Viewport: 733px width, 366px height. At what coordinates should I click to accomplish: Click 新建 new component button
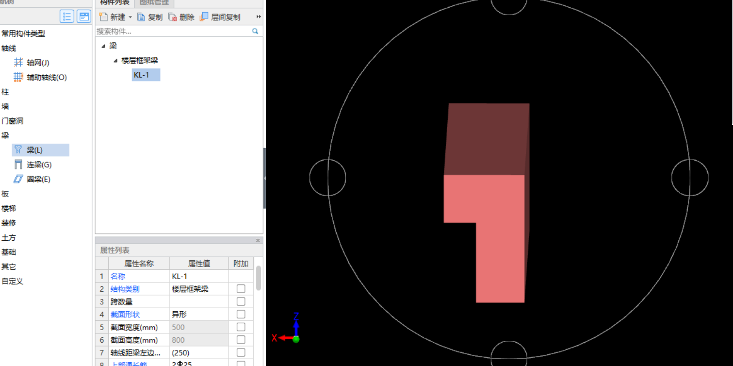point(112,17)
